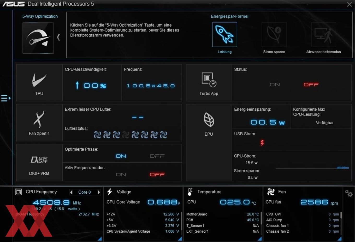Expand the Voltage panel corner arrow
The image size is (355, 242).
(x=180, y=238)
